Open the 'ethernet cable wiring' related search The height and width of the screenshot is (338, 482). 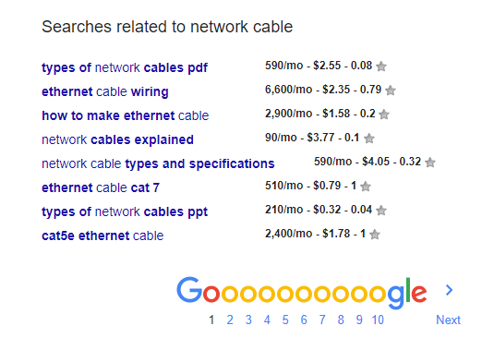[x=105, y=91]
